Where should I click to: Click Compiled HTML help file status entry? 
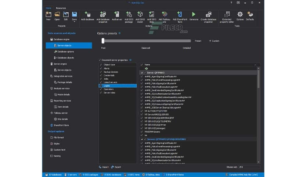pos(242,175)
